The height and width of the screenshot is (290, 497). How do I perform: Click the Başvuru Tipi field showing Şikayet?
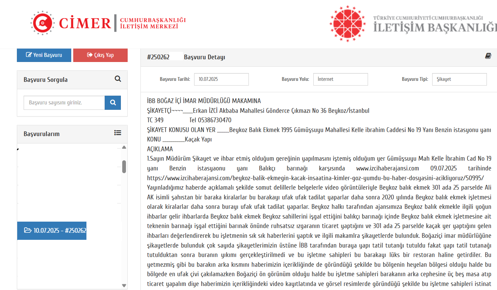click(459, 79)
